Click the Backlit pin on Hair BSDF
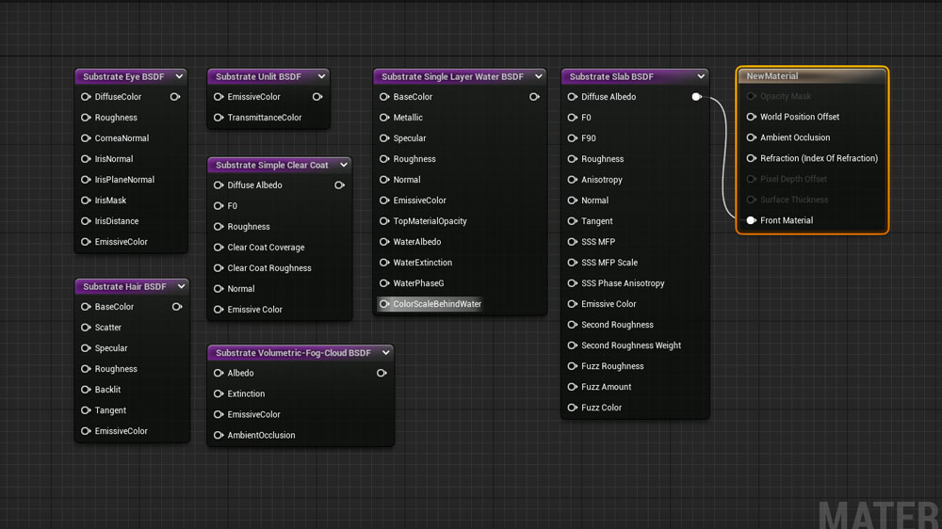 pyautogui.click(x=86, y=390)
